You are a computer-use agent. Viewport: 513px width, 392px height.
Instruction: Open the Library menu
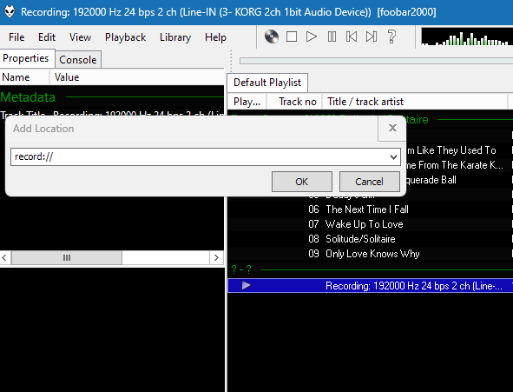click(175, 37)
